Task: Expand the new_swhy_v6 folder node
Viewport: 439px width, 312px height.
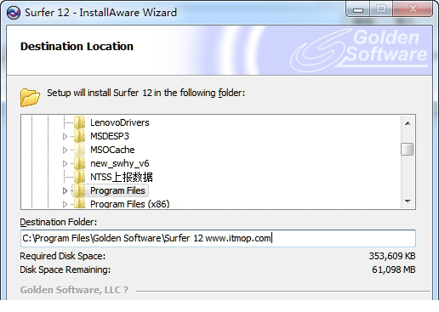Action: tap(65, 163)
